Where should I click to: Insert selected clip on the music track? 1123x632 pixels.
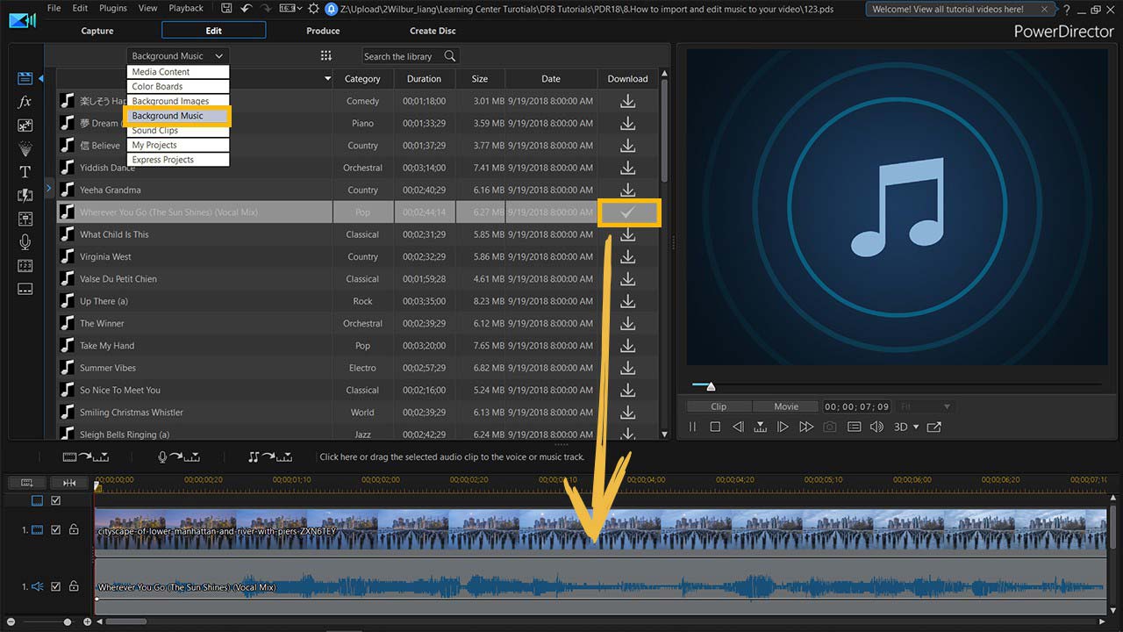(272, 456)
